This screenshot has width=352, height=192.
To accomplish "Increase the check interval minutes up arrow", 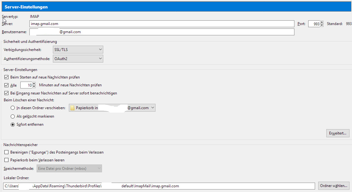I will click(34, 84).
